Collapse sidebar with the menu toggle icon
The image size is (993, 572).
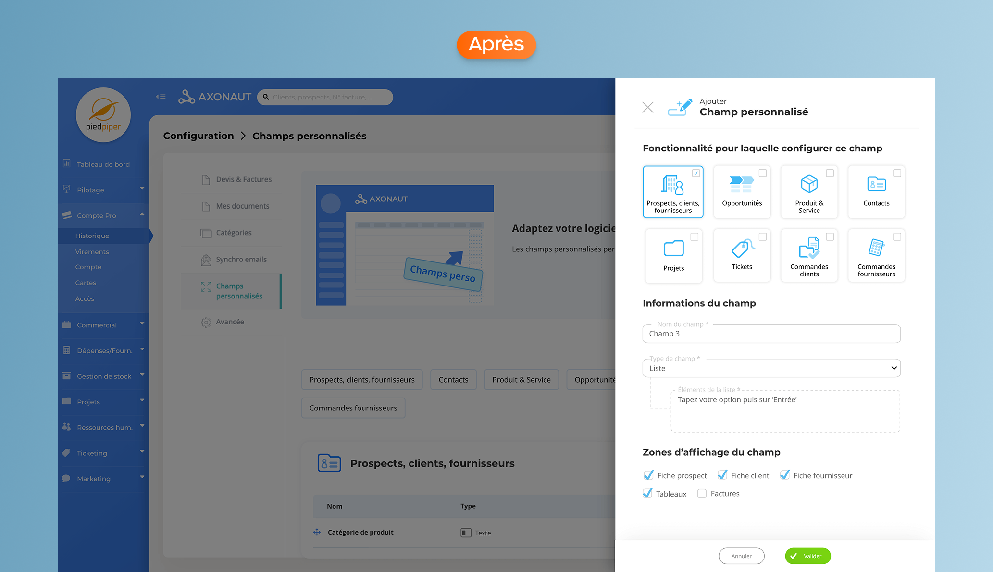click(161, 97)
